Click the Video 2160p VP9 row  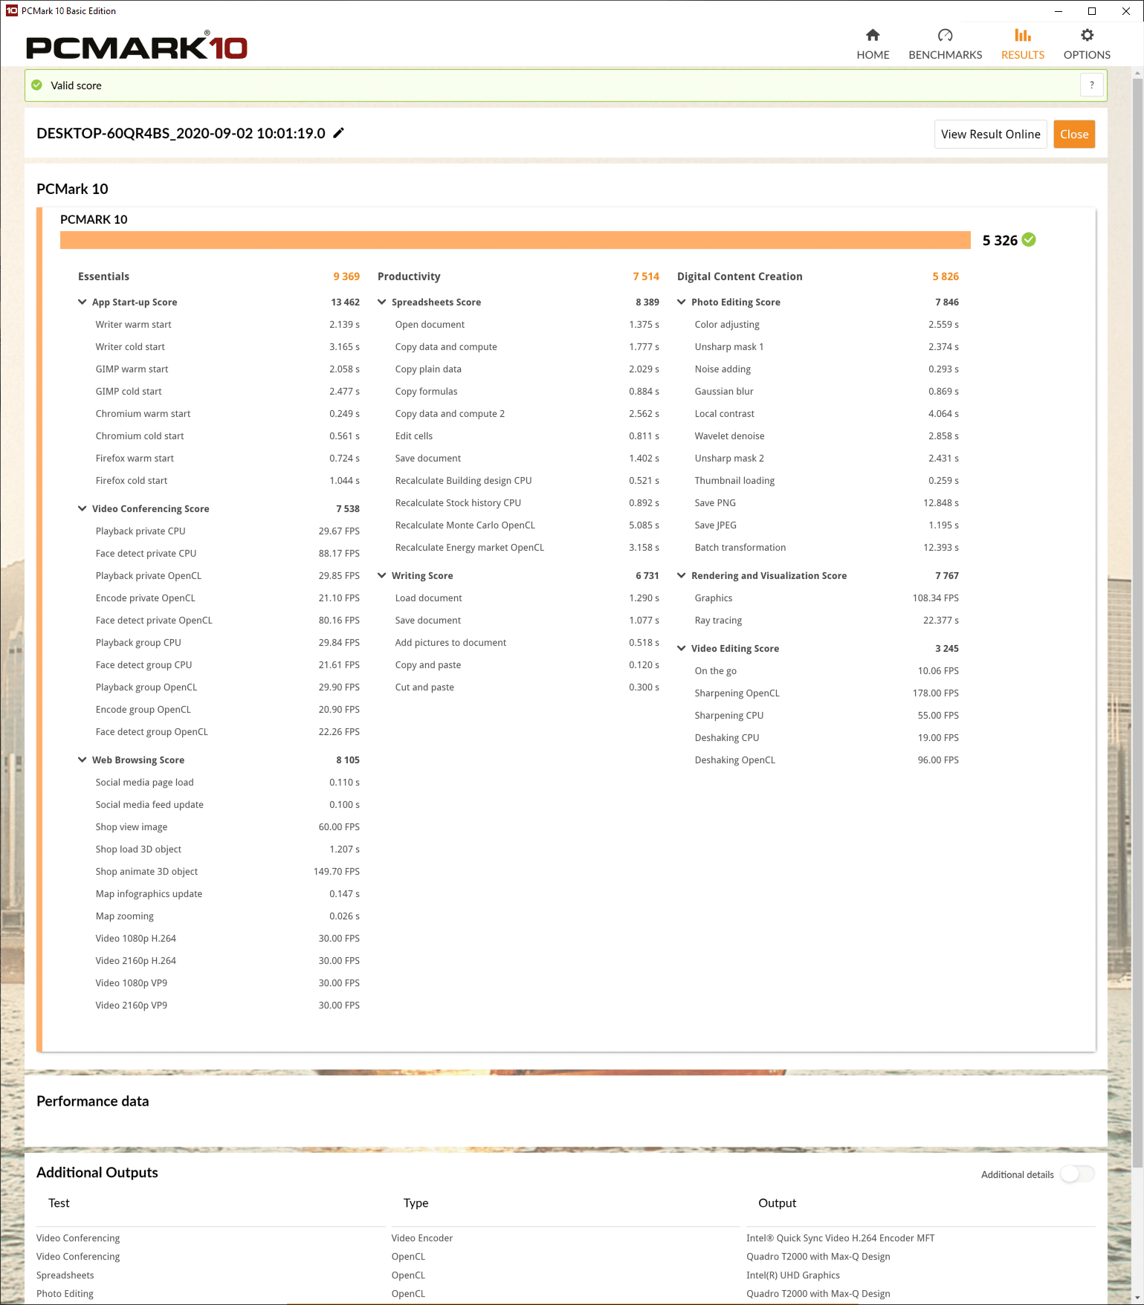(x=227, y=1005)
